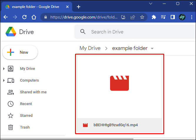Open Shared with me section

33,92
